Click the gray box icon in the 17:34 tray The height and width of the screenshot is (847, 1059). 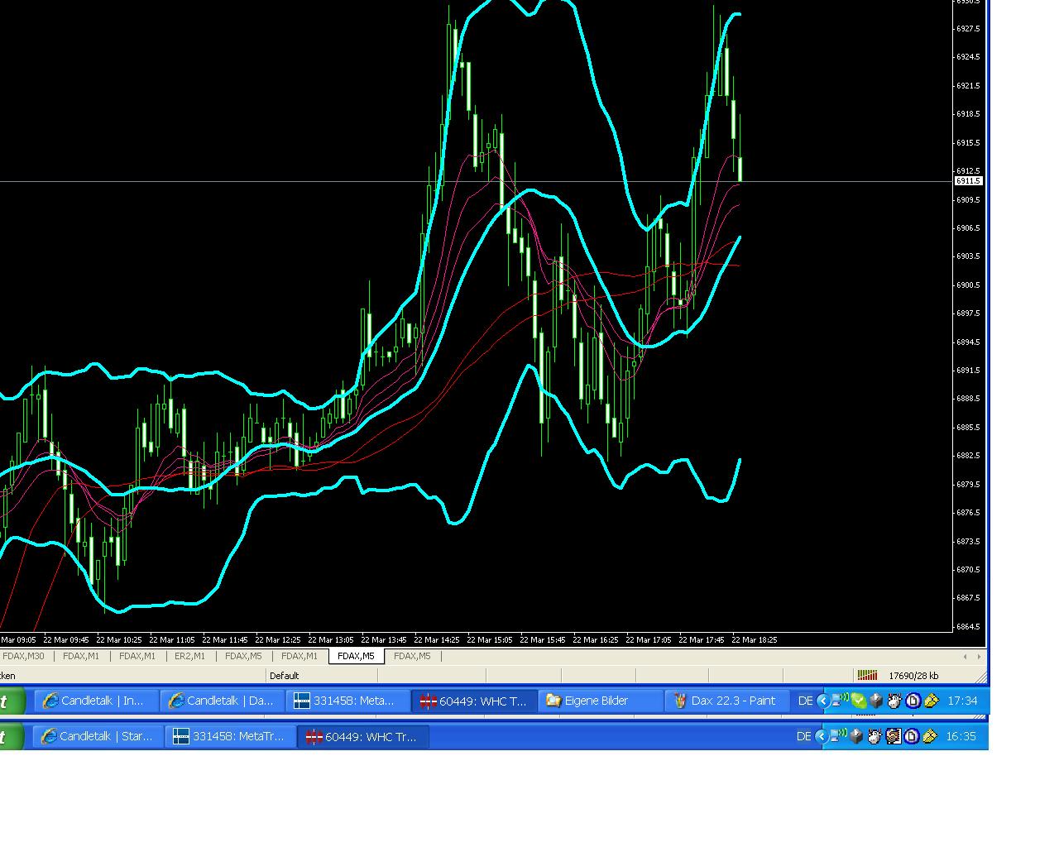[x=876, y=701]
